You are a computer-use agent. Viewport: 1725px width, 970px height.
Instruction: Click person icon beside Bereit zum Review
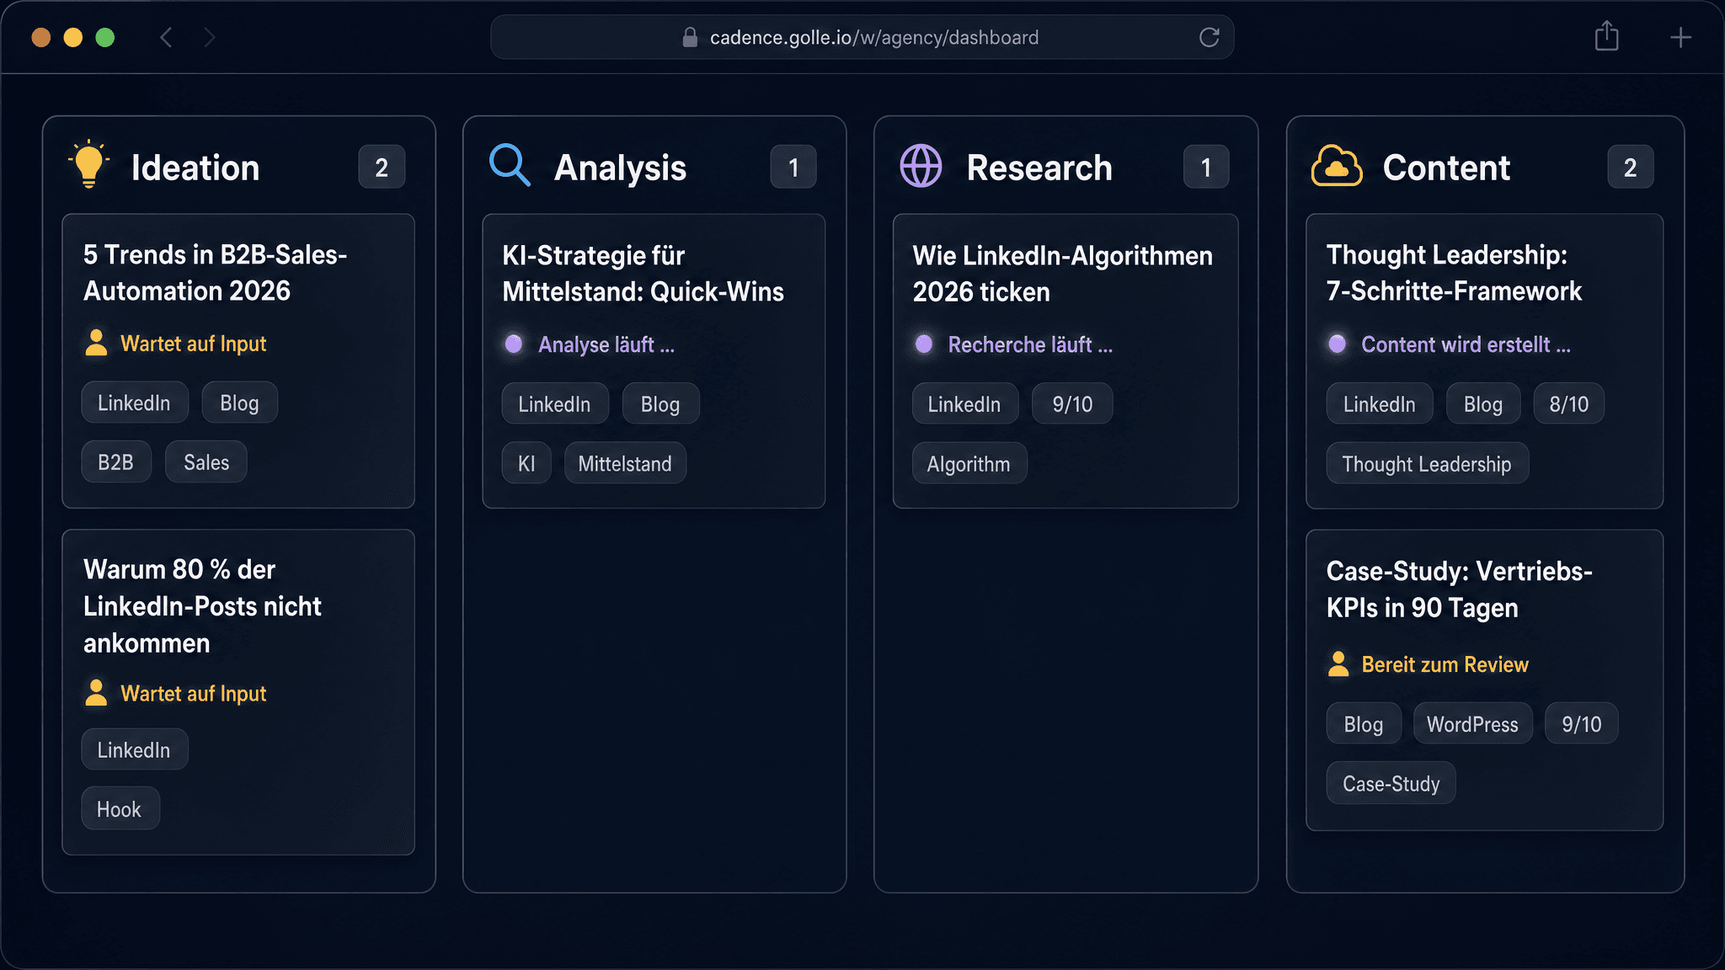point(1338,664)
